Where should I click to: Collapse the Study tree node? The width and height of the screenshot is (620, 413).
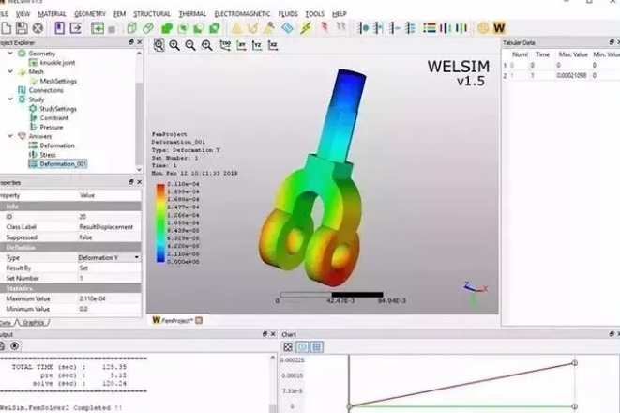tap(11, 99)
